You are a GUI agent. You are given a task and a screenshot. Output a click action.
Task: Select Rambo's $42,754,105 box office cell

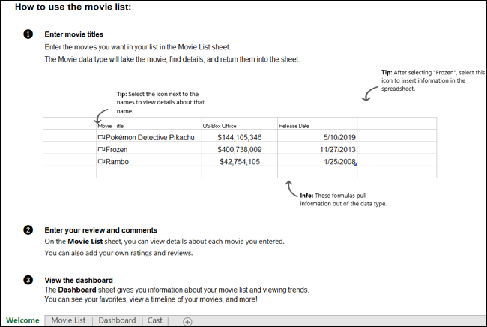239,162
